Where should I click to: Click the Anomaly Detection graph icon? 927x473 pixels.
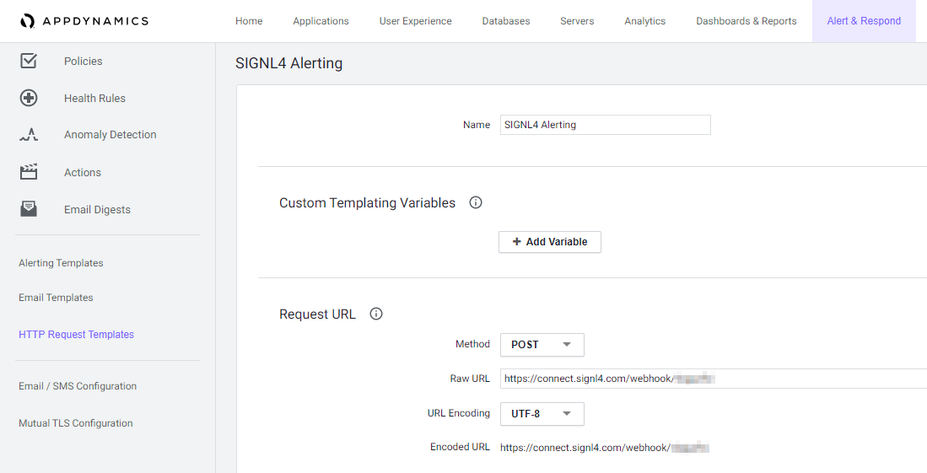point(29,135)
